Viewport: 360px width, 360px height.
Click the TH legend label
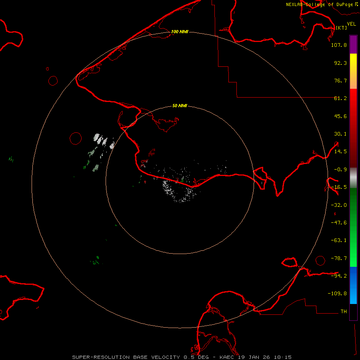pos(344,312)
